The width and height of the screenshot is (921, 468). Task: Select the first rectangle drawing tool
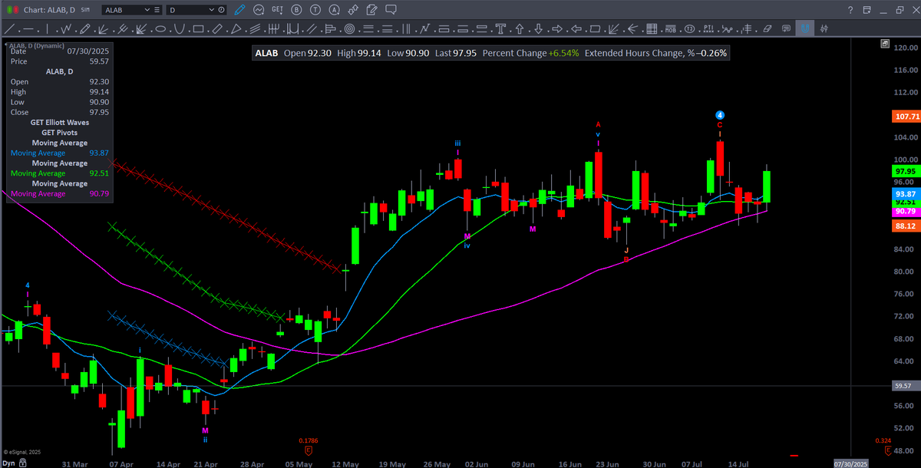(x=198, y=28)
